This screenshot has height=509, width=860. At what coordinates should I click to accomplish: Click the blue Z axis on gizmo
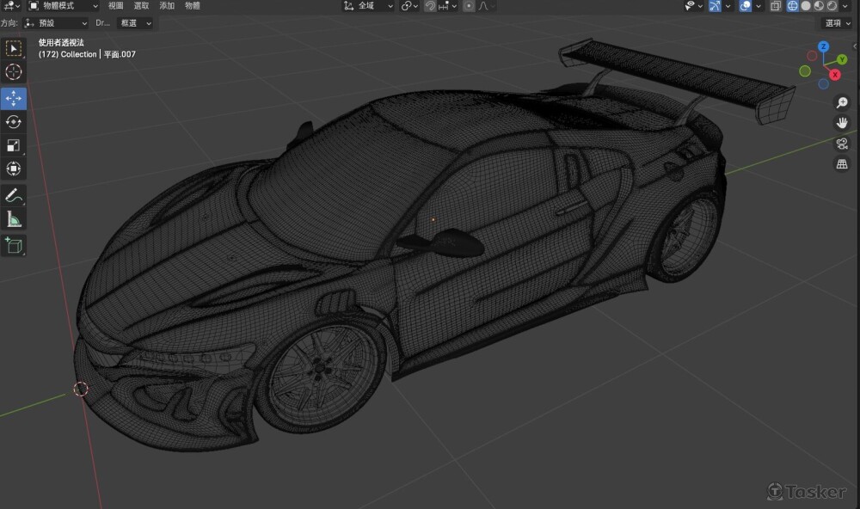coord(823,46)
